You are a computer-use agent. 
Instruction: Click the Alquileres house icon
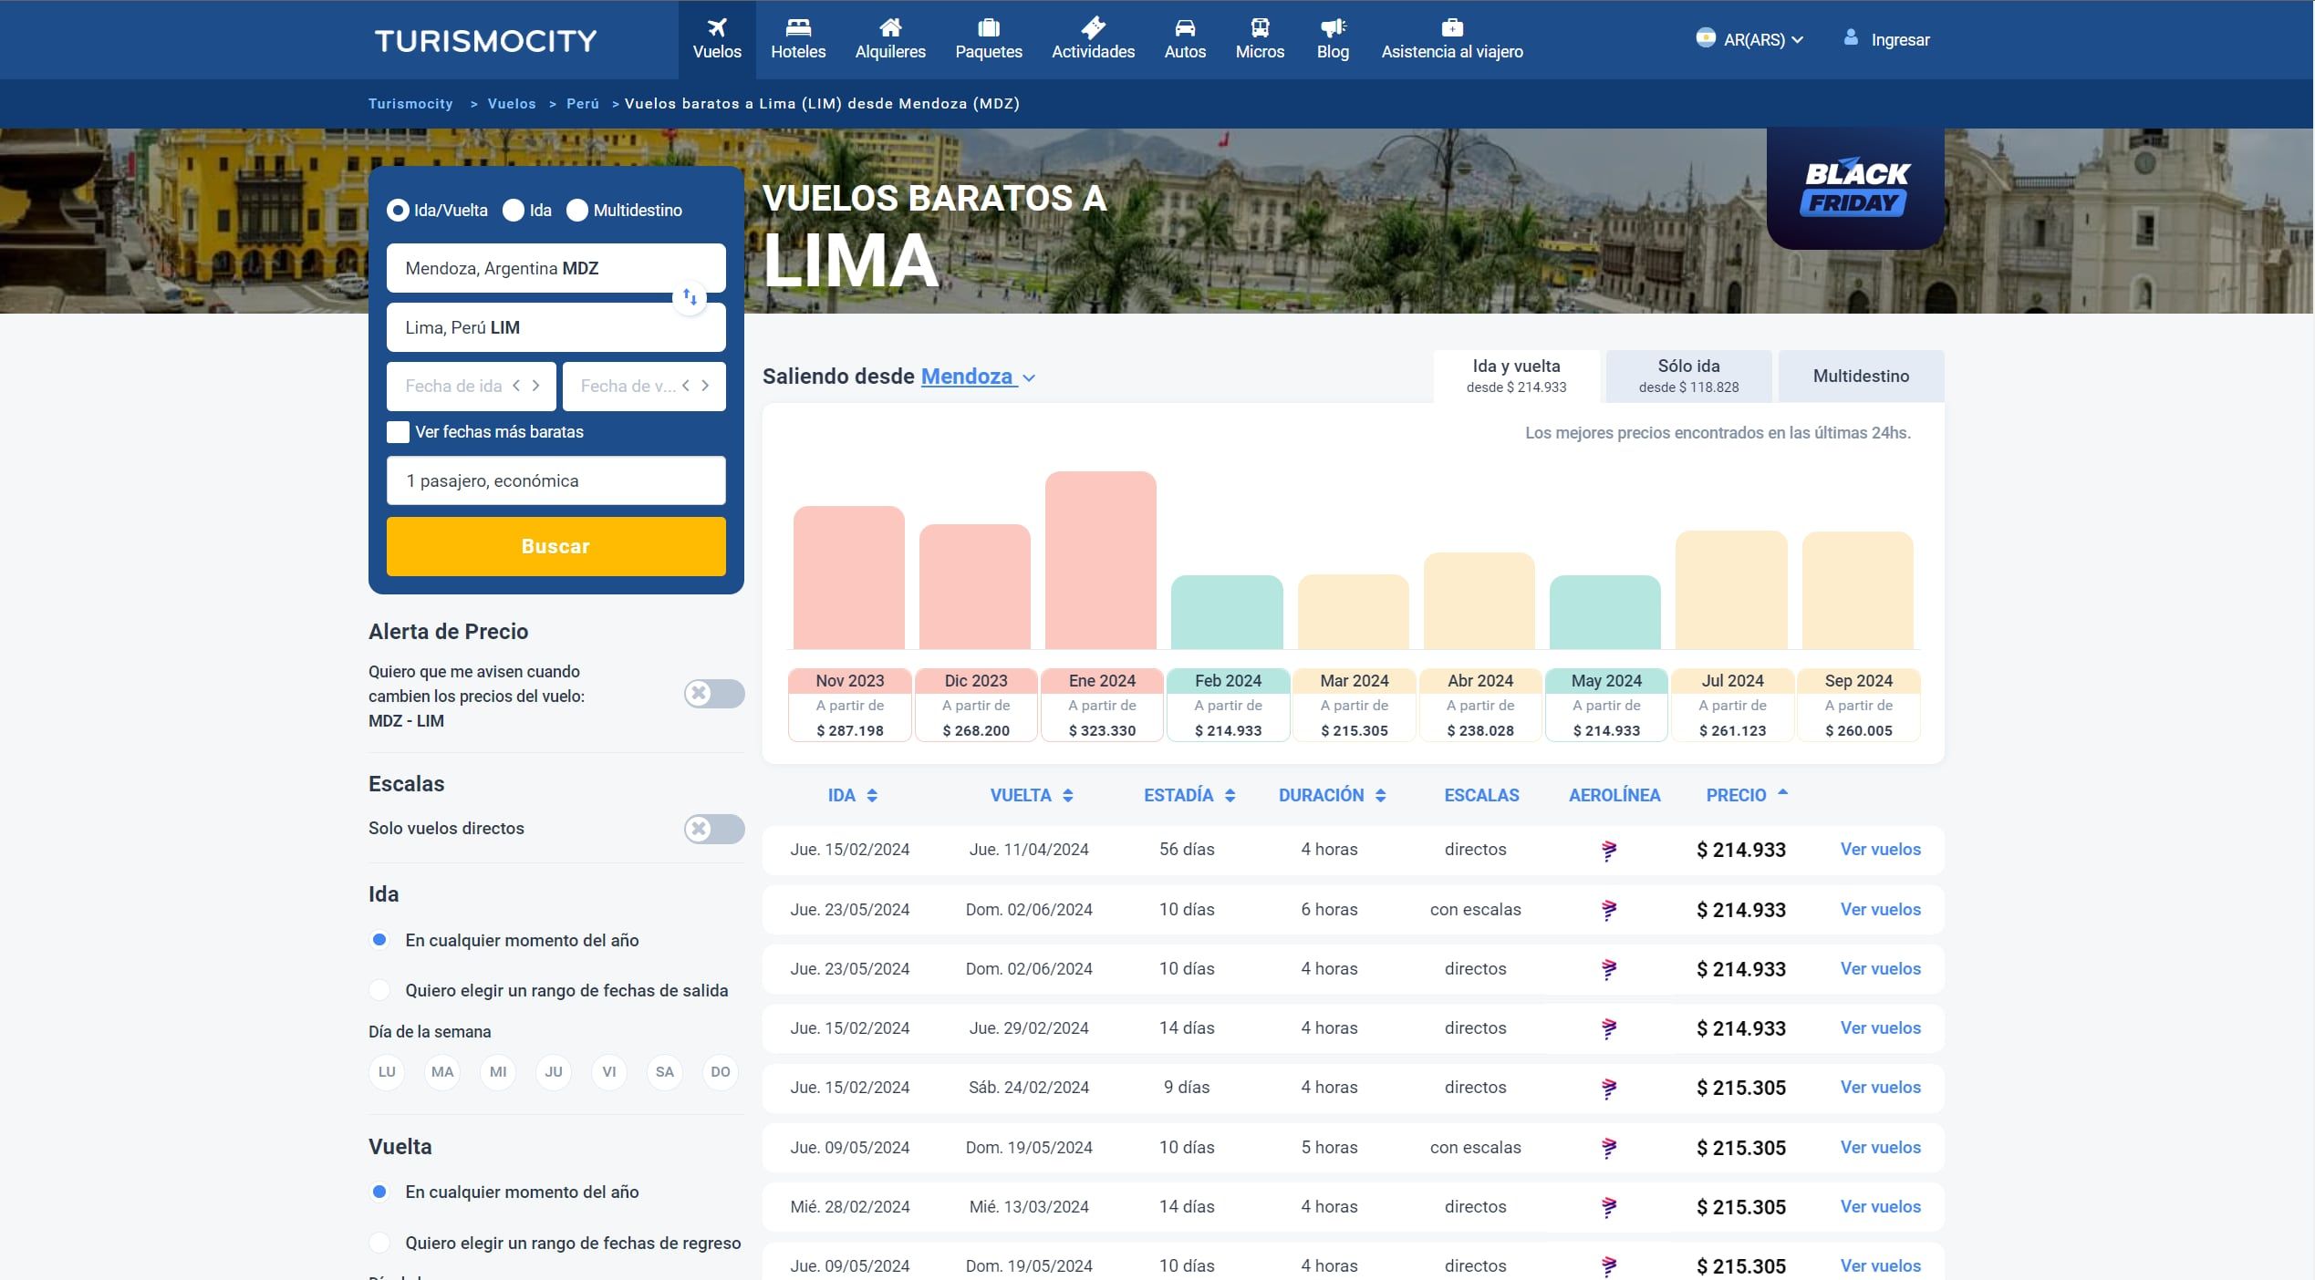pos(889,27)
